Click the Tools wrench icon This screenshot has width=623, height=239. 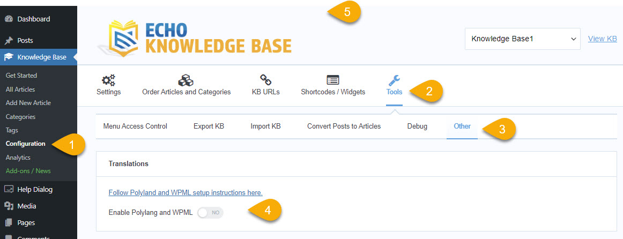coord(394,80)
